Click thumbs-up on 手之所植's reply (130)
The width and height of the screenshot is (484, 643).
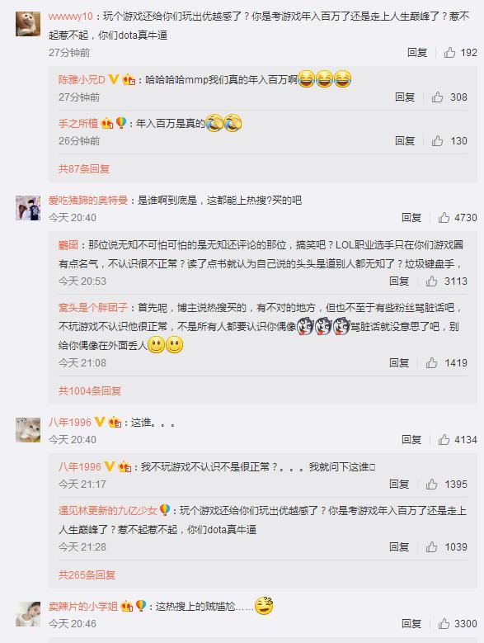point(437,141)
